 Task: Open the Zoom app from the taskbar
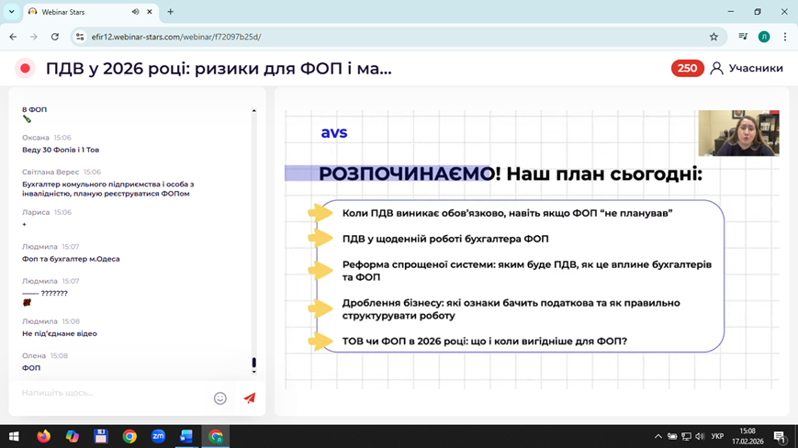pos(158,436)
